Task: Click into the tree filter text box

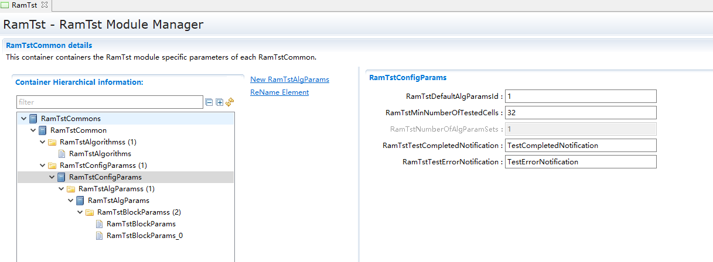Action: tap(109, 102)
